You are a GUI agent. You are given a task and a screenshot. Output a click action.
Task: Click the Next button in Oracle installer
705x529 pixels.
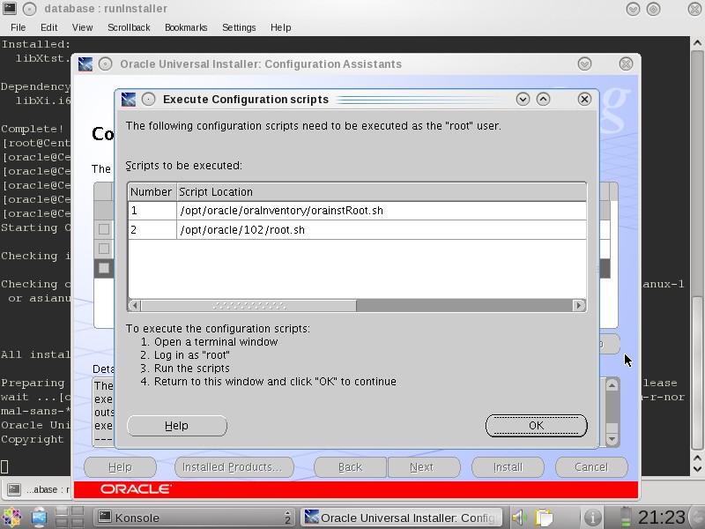point(423,467)
